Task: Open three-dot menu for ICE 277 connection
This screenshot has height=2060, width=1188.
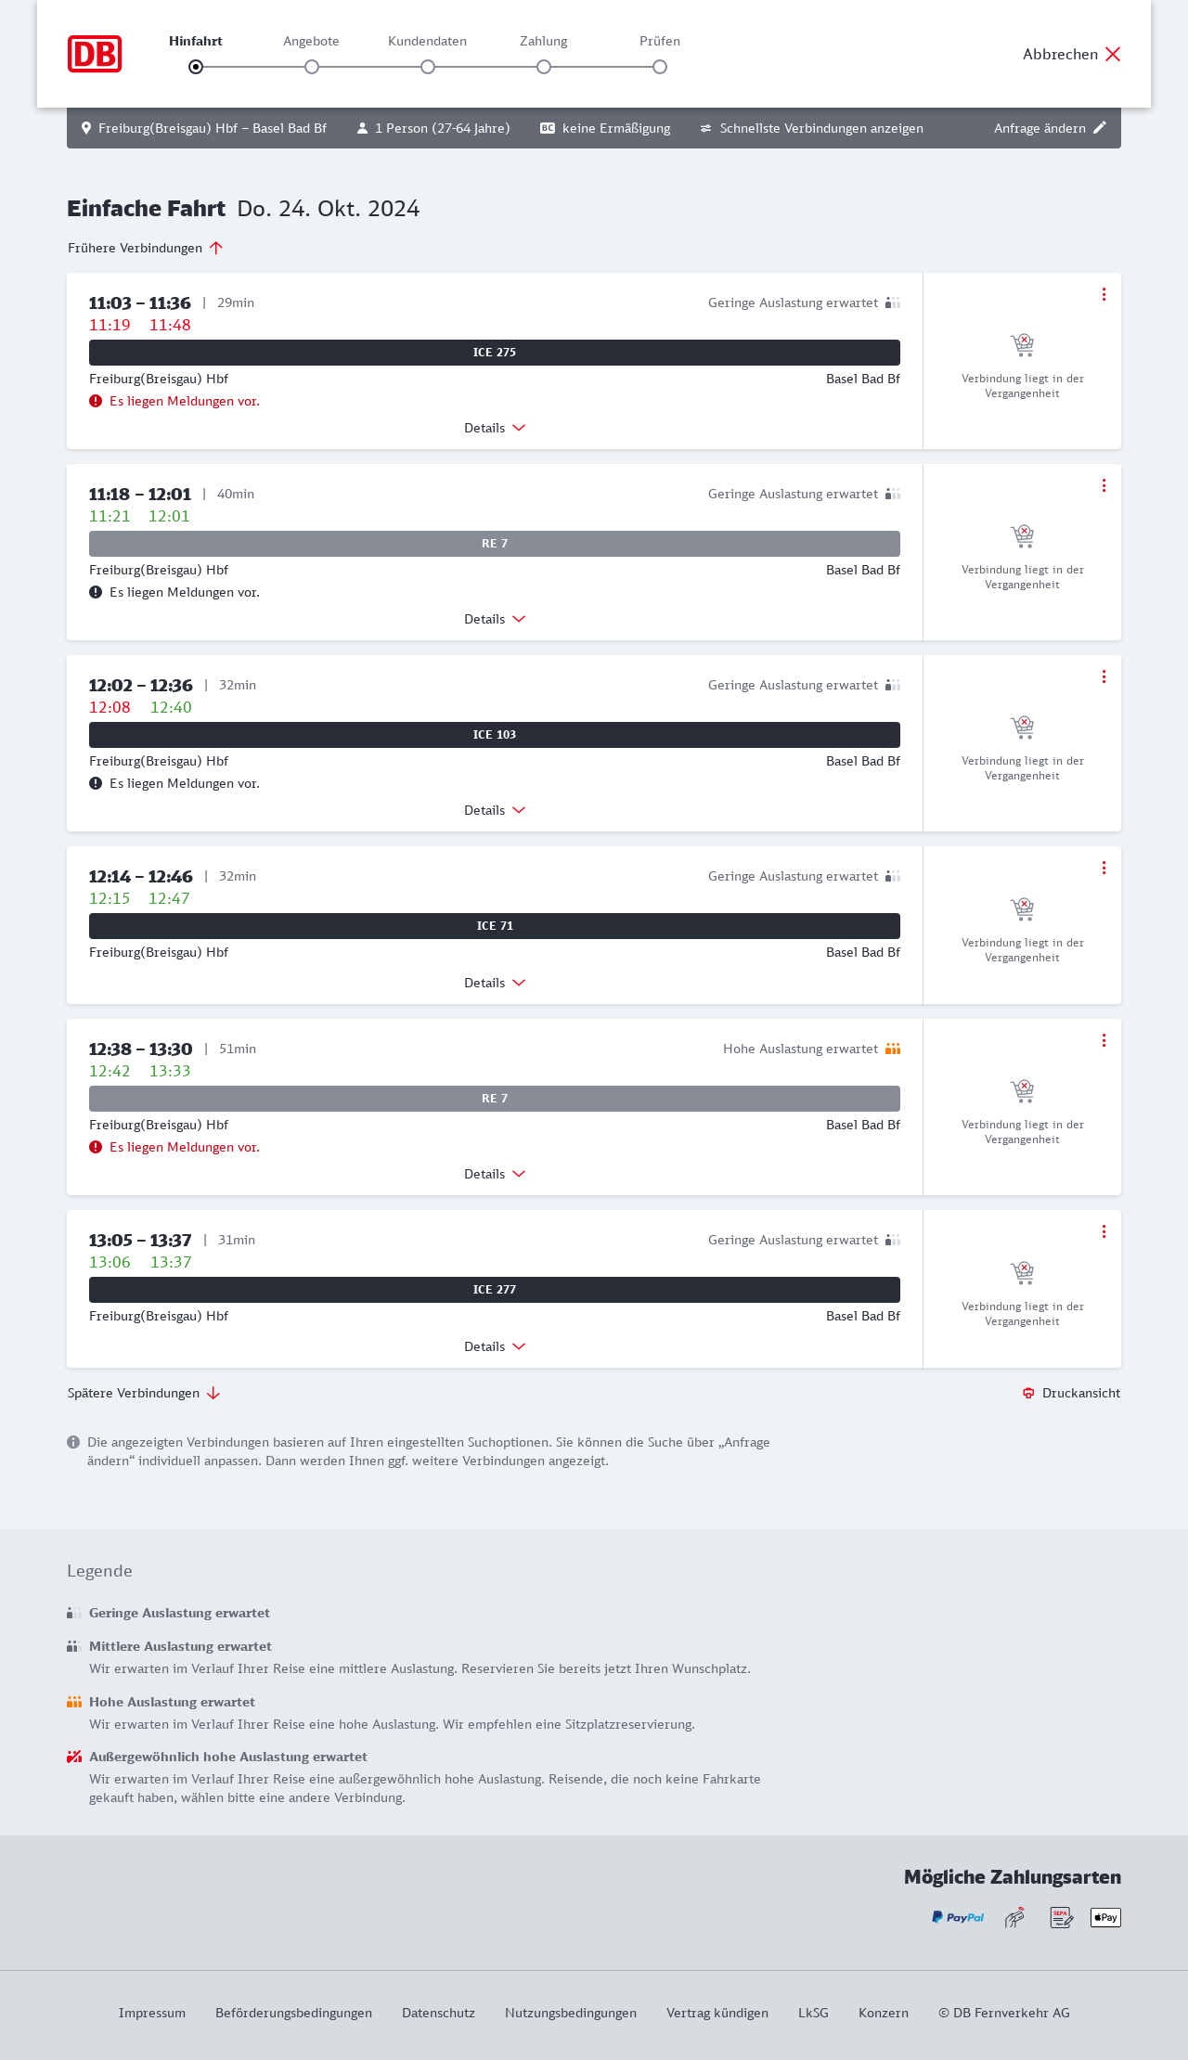Action: pyautogui.click(x=1104, y=1231)
